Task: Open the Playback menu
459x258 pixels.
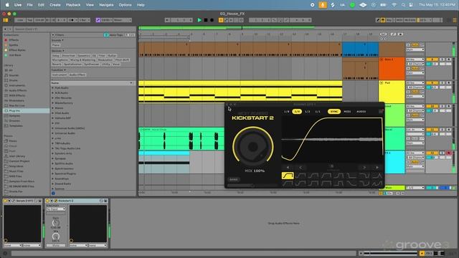Action: [x=73, y=5]
